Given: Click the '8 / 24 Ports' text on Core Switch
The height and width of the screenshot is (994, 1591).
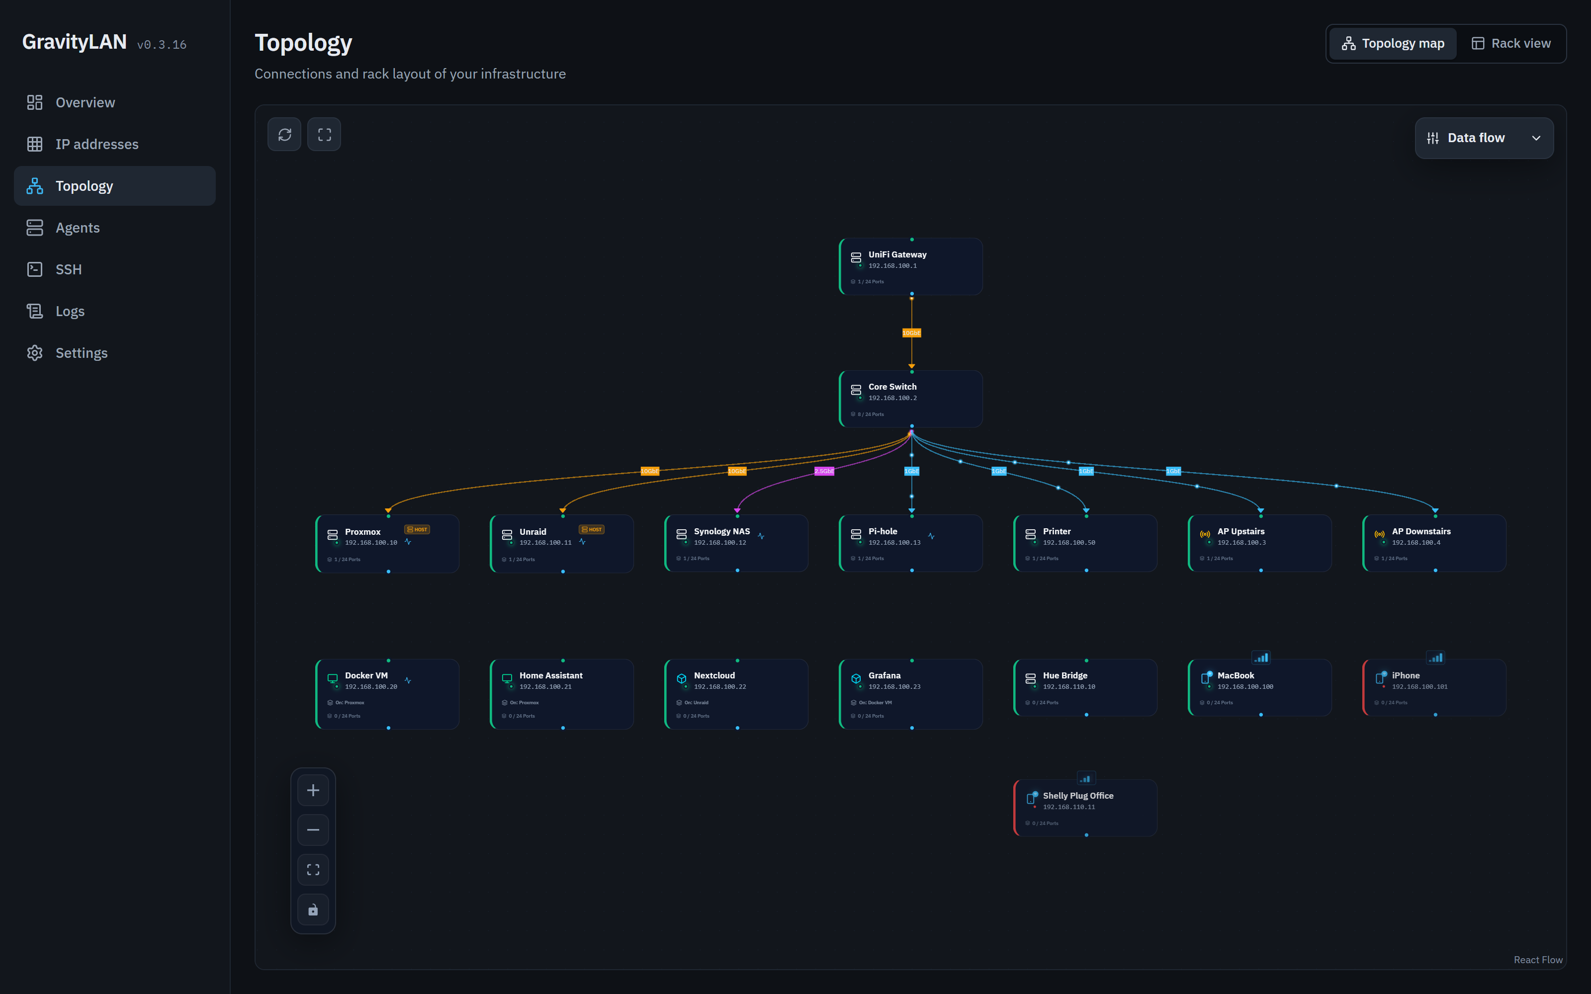Looking at the screenshot, I should [871, 414].
